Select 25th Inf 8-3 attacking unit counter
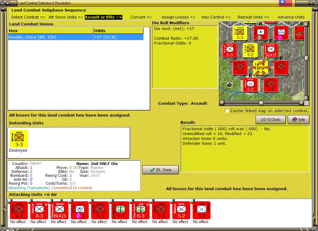Screen dimensions: 318x231 pos(39,210)
